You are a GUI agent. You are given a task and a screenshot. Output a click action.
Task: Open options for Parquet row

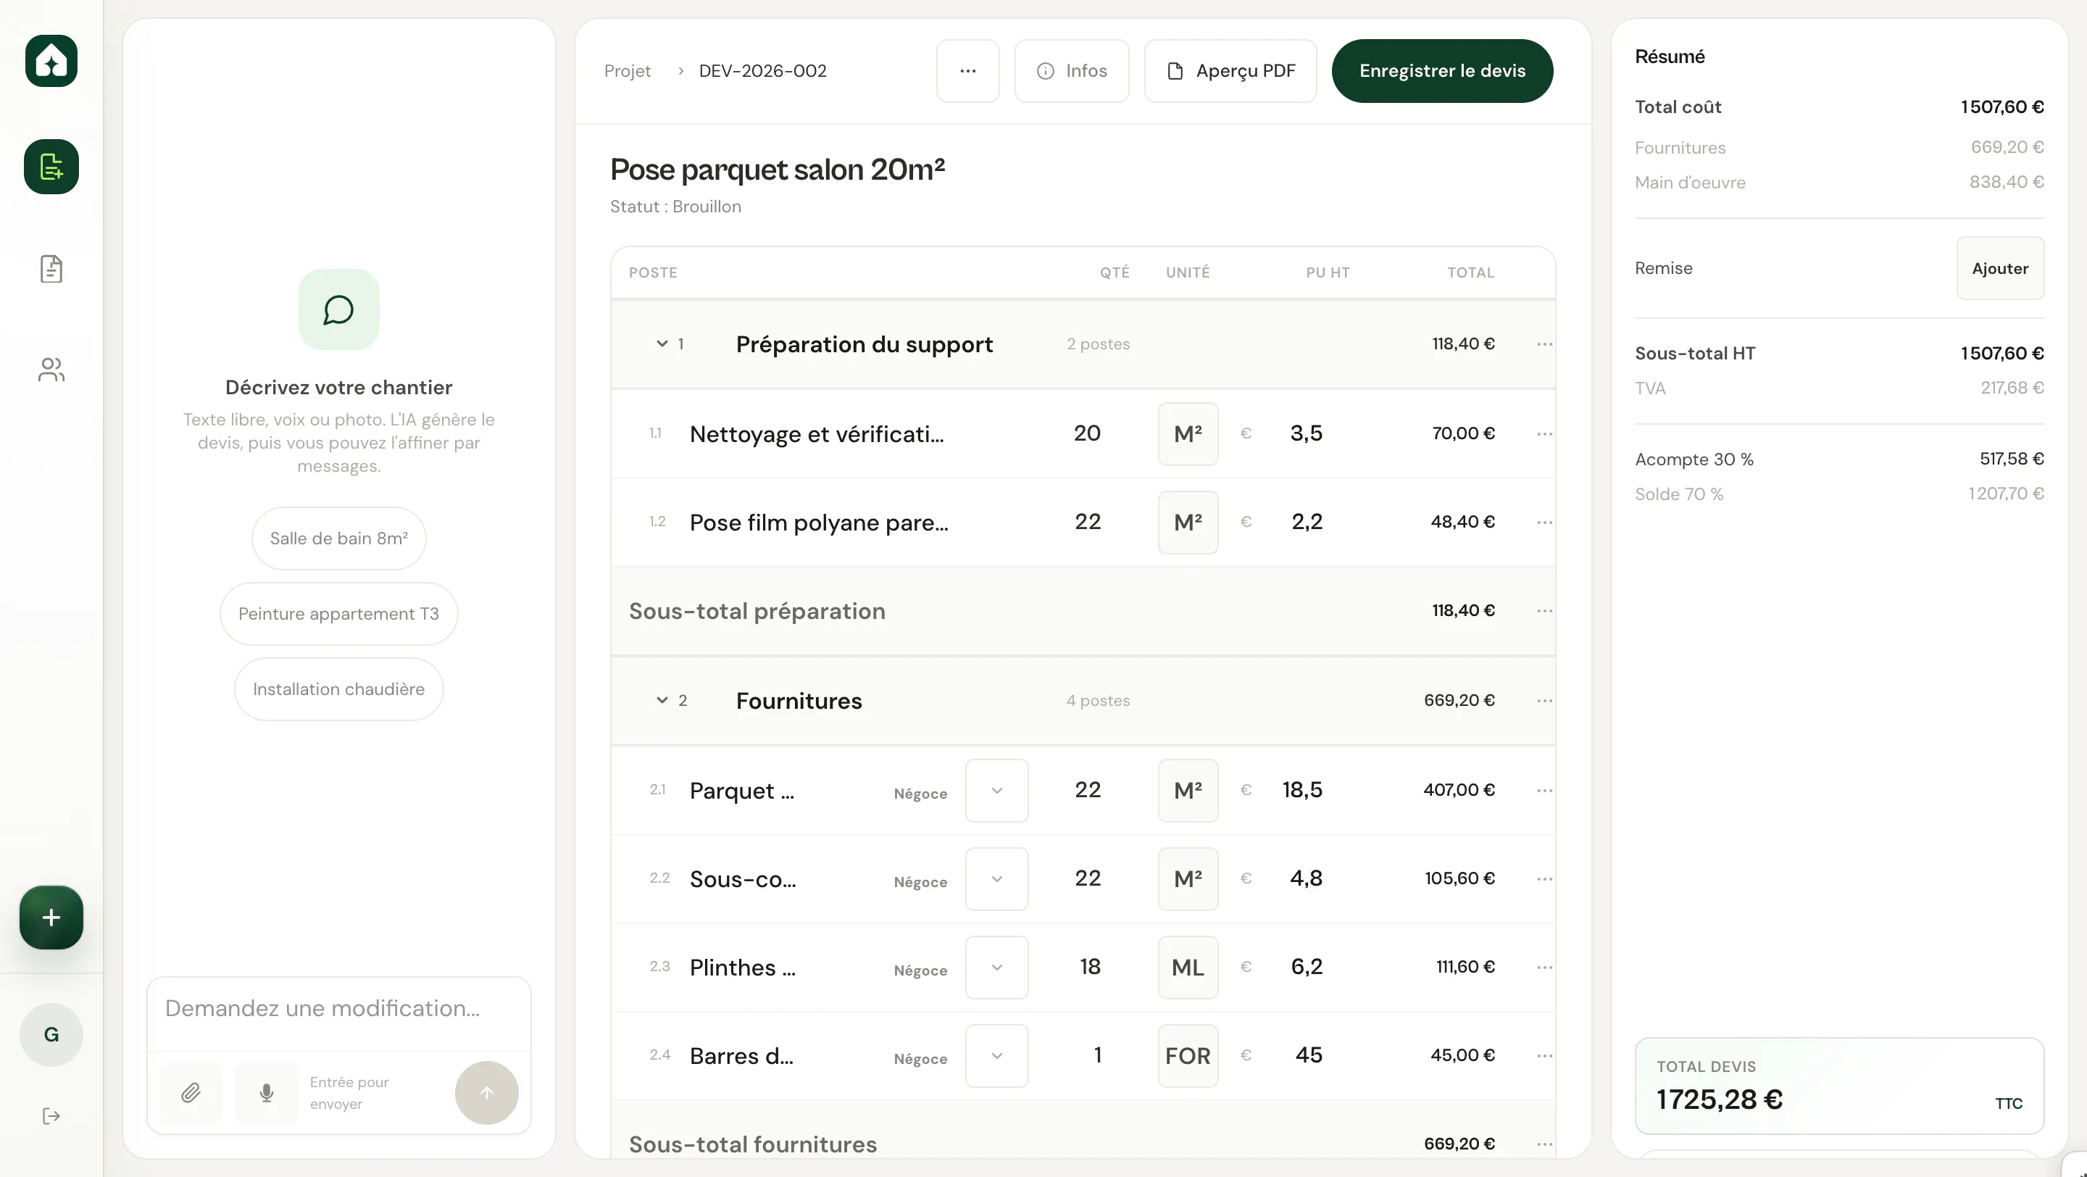coord(1544,790)
